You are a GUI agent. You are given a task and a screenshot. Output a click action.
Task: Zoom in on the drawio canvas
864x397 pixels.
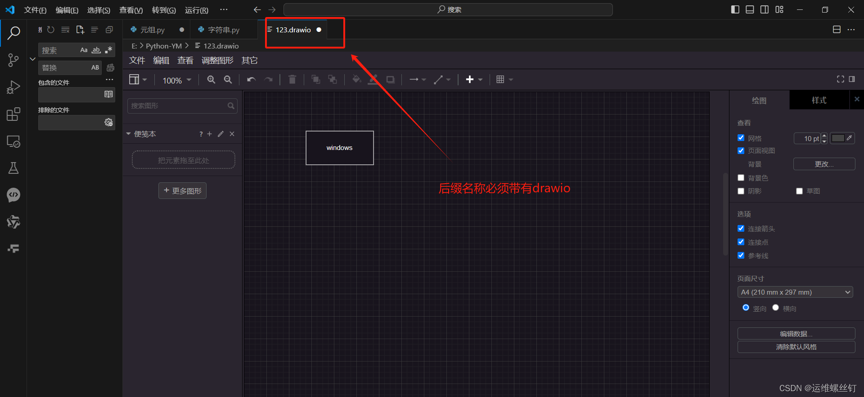point(211,79)
